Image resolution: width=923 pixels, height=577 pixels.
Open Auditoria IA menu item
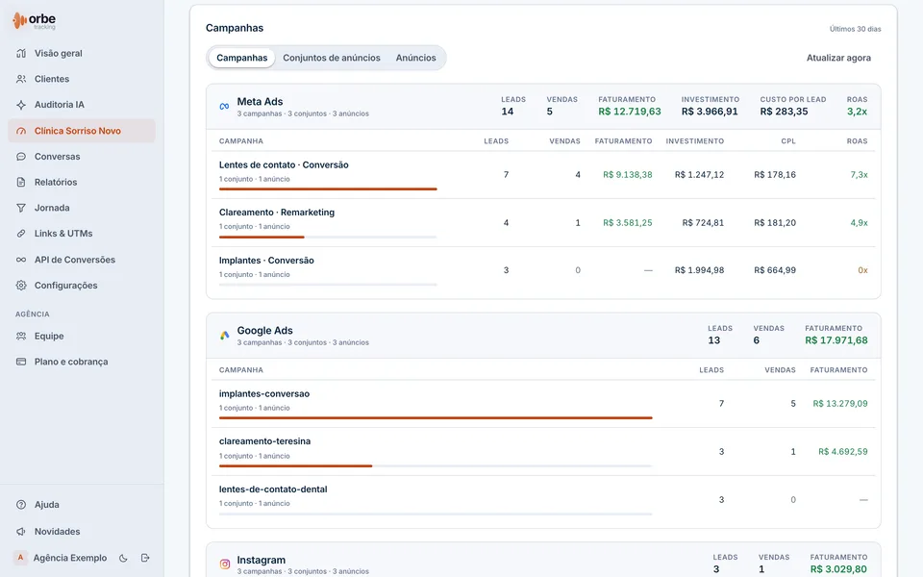point(82,105)
